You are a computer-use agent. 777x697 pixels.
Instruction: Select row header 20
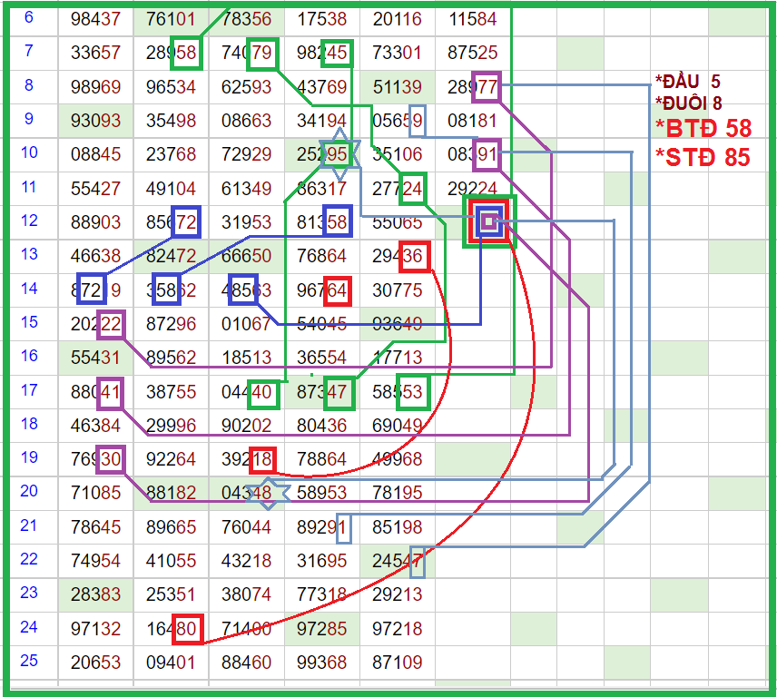pos(29,491)
